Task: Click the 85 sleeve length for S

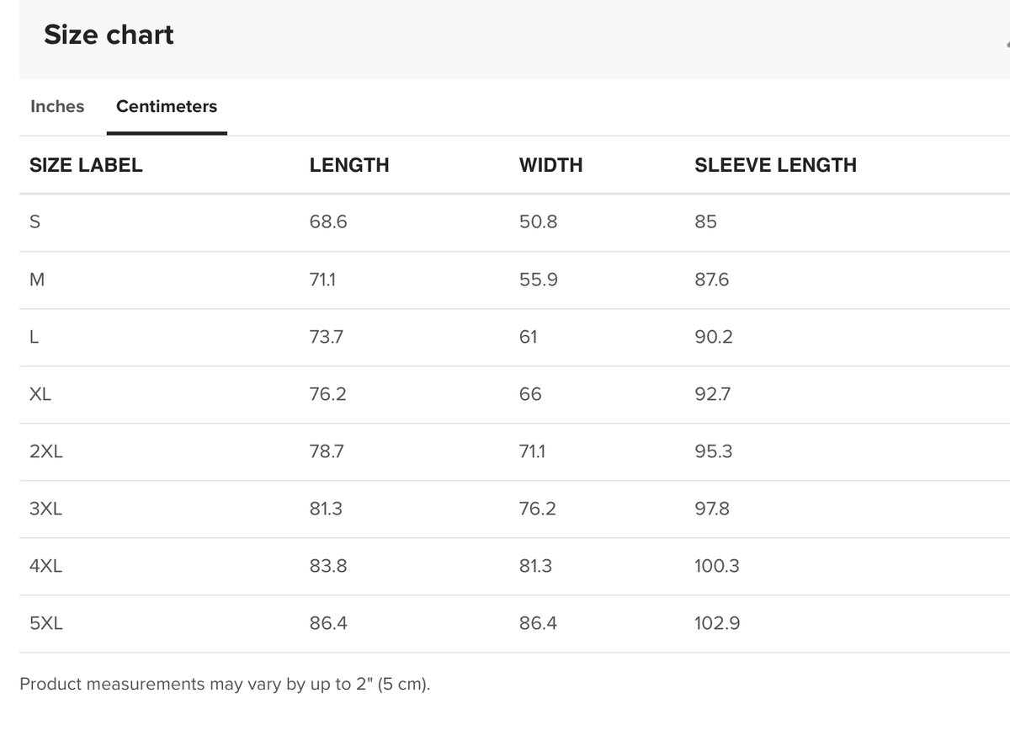Action: [x=705, y=222]
